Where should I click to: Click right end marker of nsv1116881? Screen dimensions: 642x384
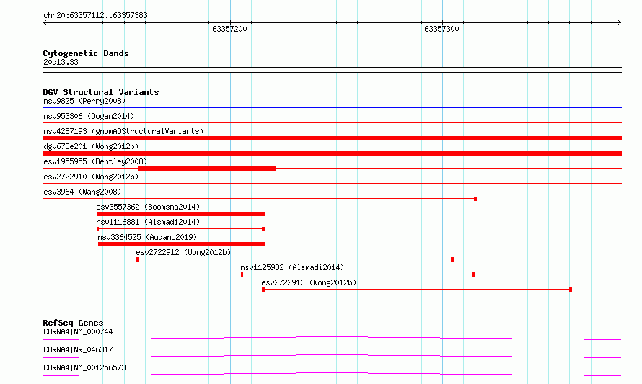tap(263, 229)
